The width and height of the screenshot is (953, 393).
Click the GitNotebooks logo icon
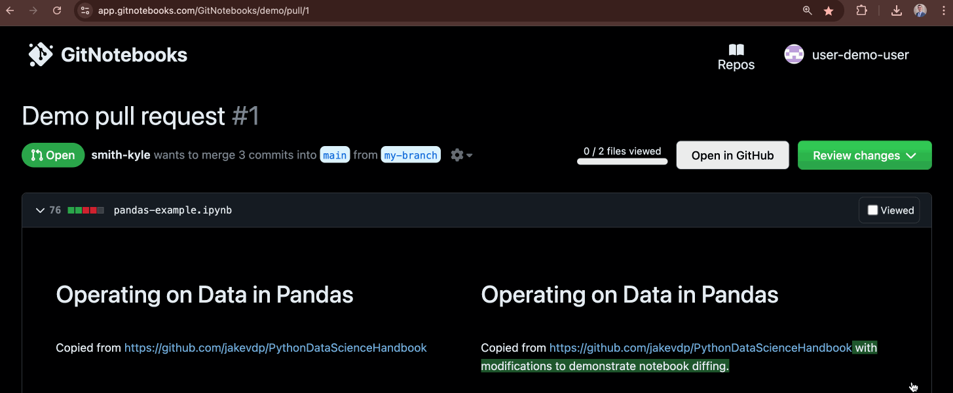(x=40, y=54)
